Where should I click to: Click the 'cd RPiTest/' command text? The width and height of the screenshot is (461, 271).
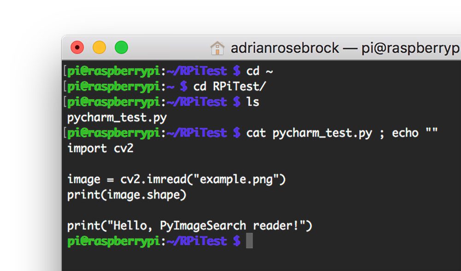[230, 86]
